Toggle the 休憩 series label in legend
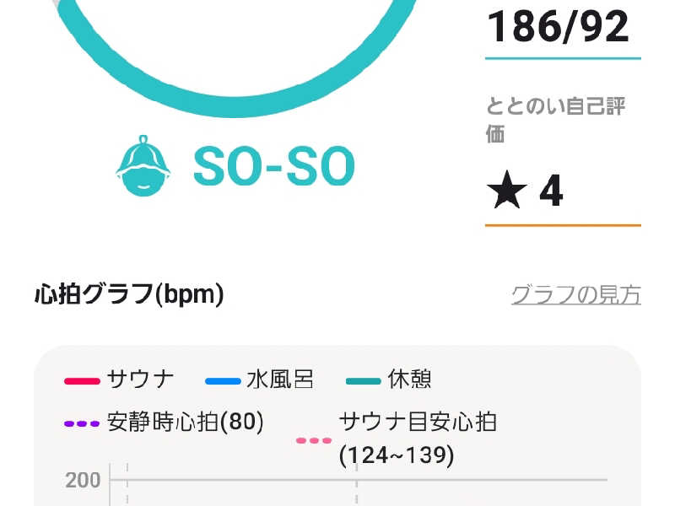The image size is (675, 506). pos(409,379)
